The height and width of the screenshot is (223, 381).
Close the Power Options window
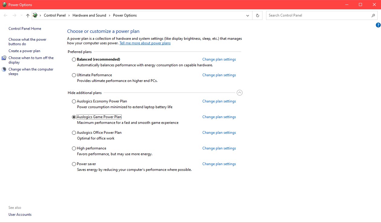(x=374, y=5)
